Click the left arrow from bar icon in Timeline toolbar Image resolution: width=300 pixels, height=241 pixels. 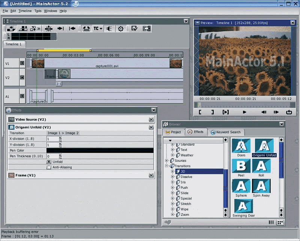click(72, 29)
